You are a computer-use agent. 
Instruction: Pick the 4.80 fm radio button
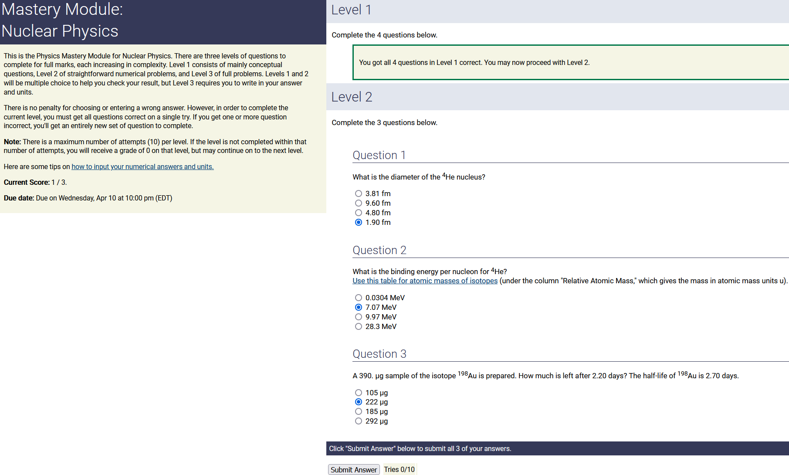[359, 213]
